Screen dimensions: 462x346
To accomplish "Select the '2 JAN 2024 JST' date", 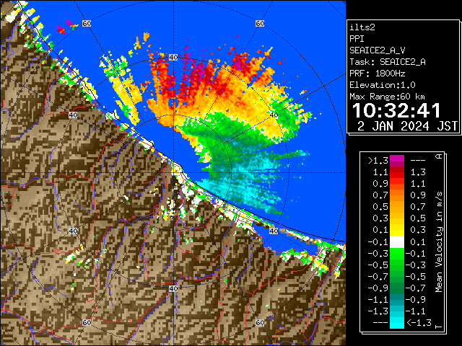I will [x=407, y=126].
